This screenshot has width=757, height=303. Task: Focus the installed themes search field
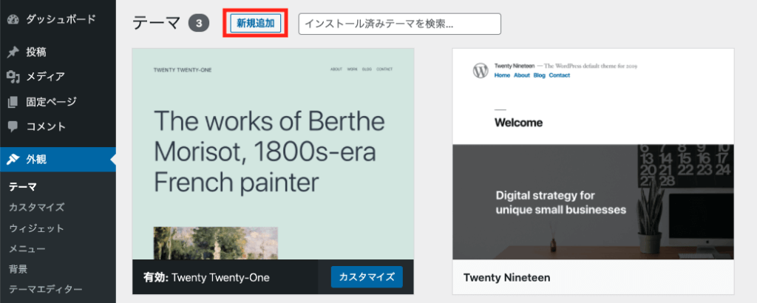coord(399,24)
